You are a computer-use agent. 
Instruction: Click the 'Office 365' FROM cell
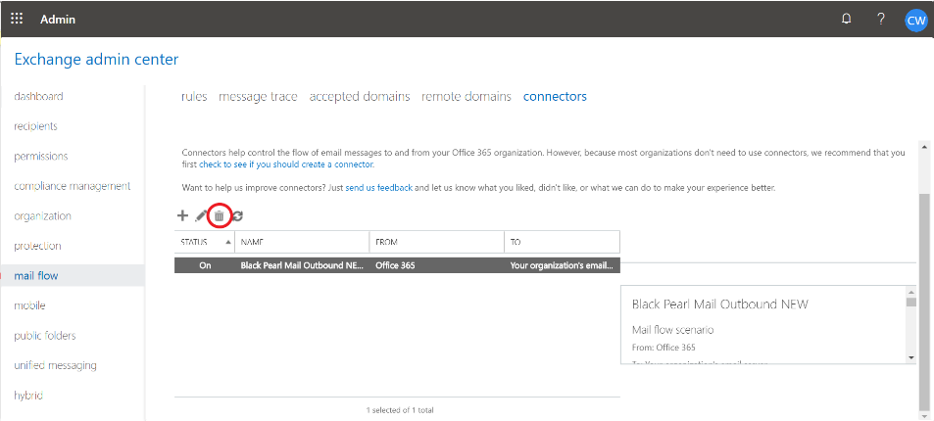click(395, 265)
